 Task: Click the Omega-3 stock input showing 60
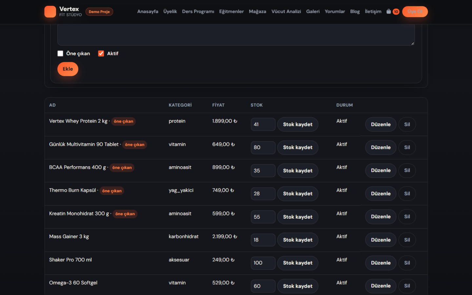point(263,286)
